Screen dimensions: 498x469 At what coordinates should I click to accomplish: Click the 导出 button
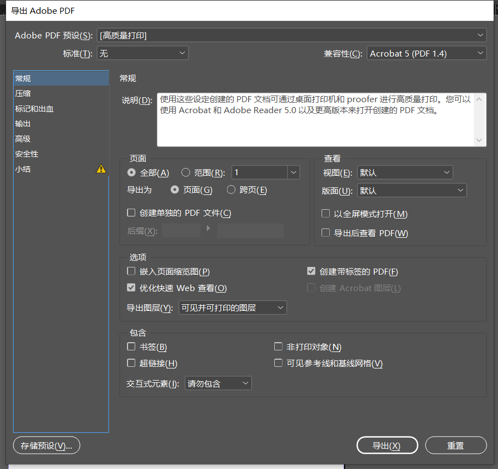point(387,445)
